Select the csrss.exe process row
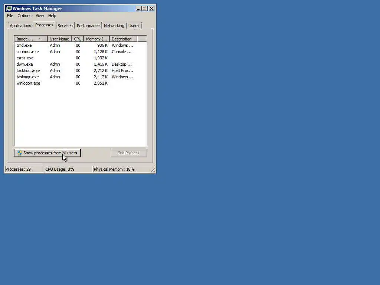This screenshot has width=380, height=285. [x=81, y=58]
